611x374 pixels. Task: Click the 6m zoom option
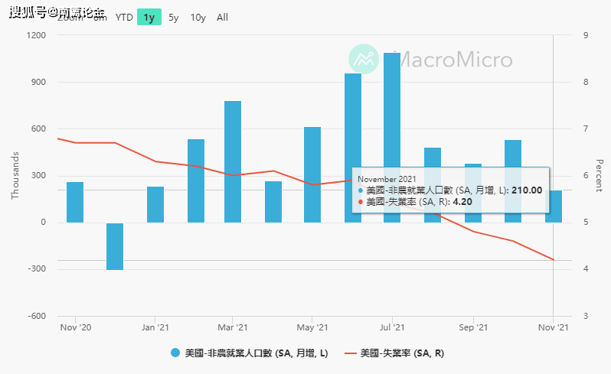click(100, 18)
